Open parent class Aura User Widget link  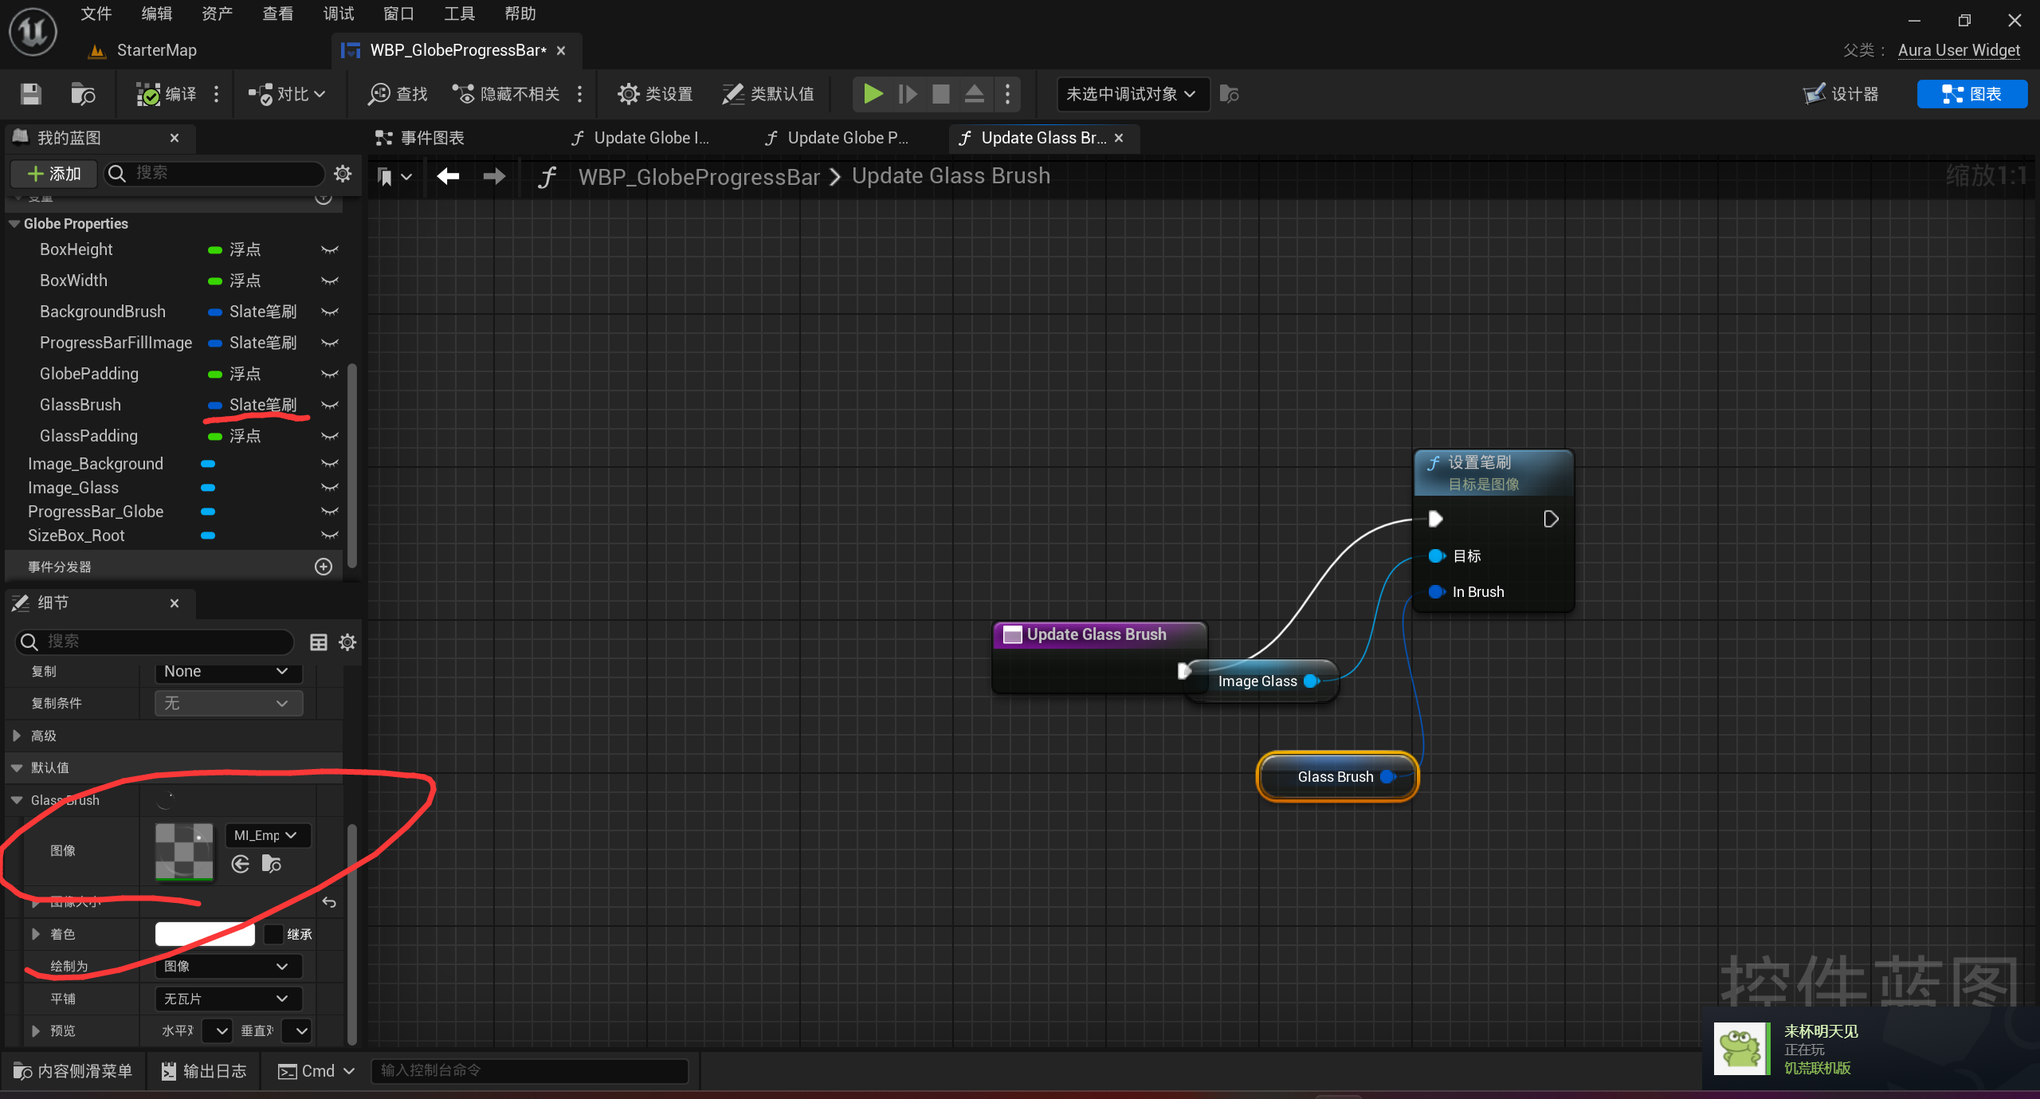pos(1959,50)
